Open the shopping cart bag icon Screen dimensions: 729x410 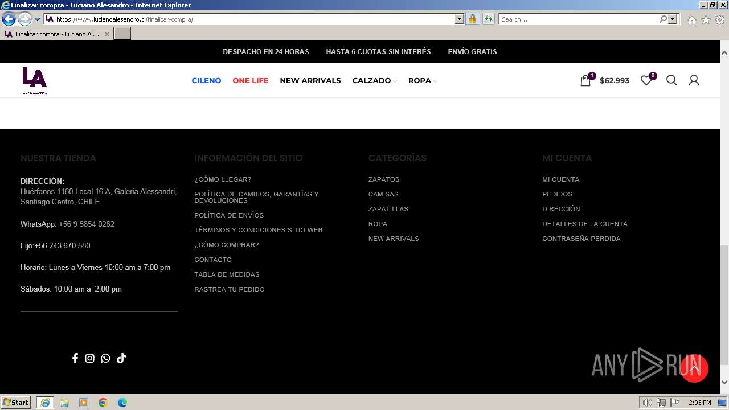click(x=585, y=80)
